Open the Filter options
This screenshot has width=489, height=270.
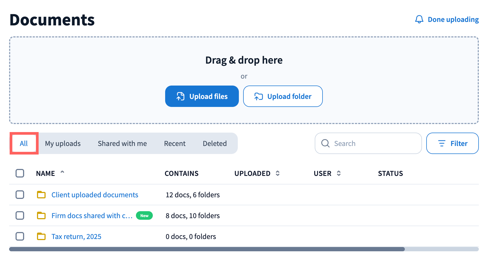coord(452,143)
